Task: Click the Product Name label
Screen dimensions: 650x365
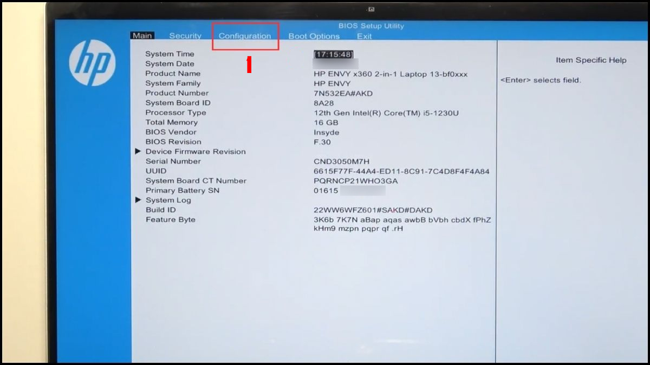Action: (x=173, y=74)
